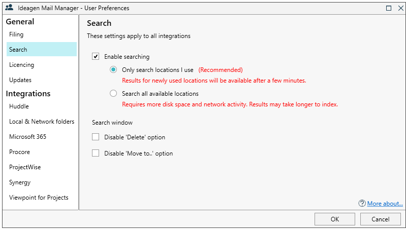Click the Search window label
The height and width of the screenshot is (230, 406).
click(x=112, y=123)
